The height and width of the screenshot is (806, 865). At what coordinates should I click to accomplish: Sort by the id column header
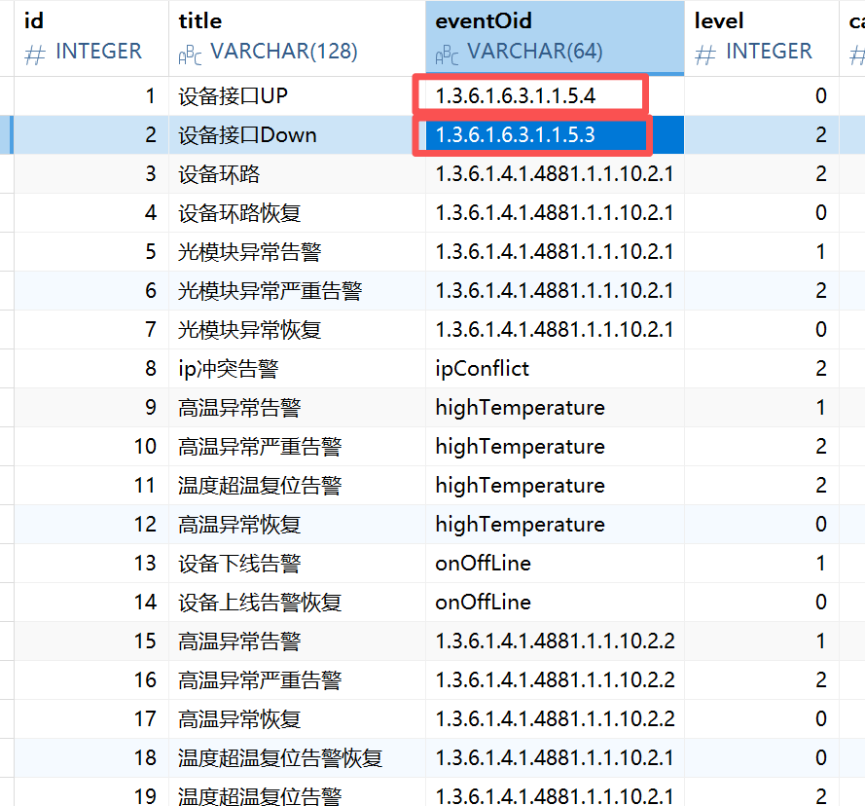[x=34, y=20]
